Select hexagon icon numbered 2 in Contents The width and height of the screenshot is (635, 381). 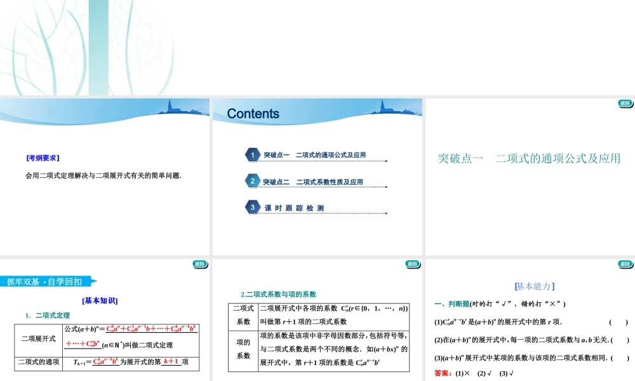[253, 181]
